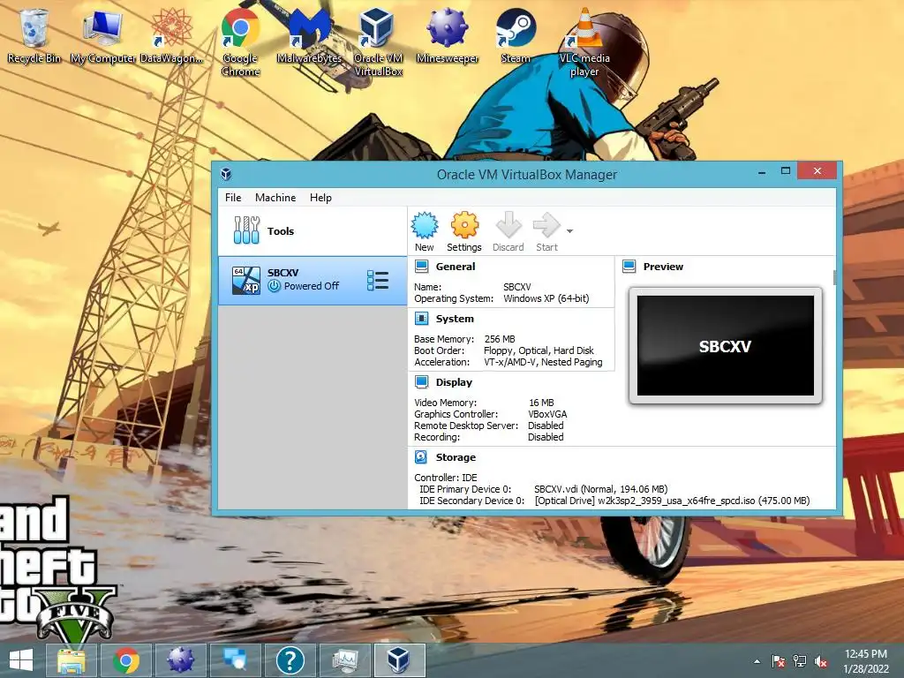904x678 pixels.
Task: Click the Storage section header
Action: pos(456,457)
